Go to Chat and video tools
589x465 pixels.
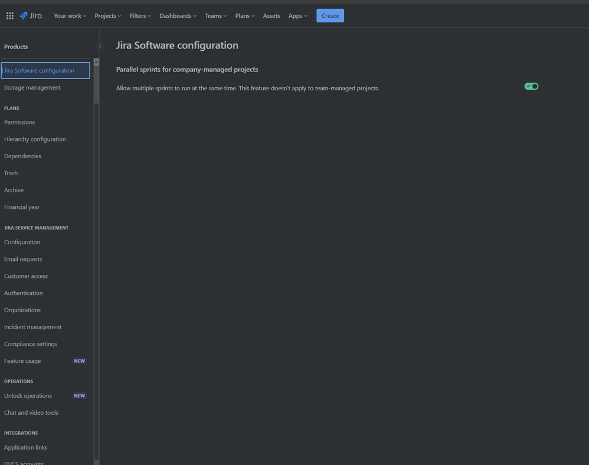click(31, 413)
